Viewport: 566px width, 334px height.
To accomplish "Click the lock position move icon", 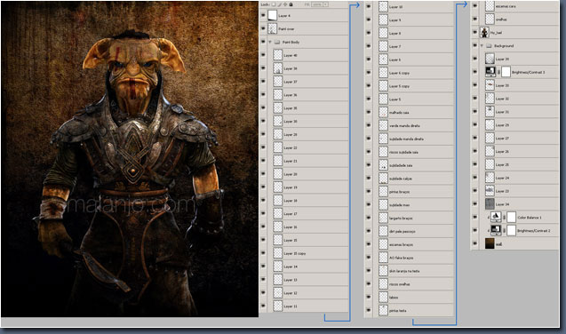I will click(285, 4).
